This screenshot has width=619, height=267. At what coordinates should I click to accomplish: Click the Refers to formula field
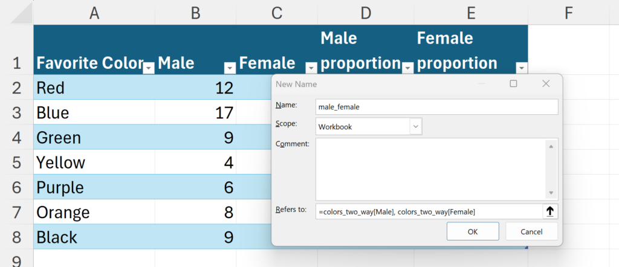pyautogui.click(x=428, y=211)
